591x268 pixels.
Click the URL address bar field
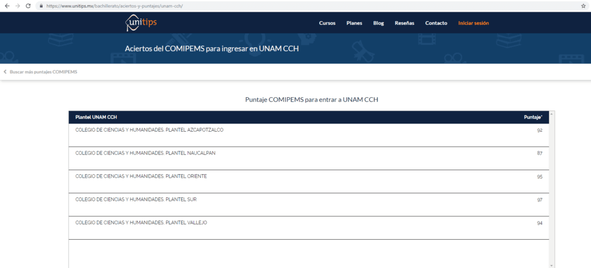(x=289, y=5)
